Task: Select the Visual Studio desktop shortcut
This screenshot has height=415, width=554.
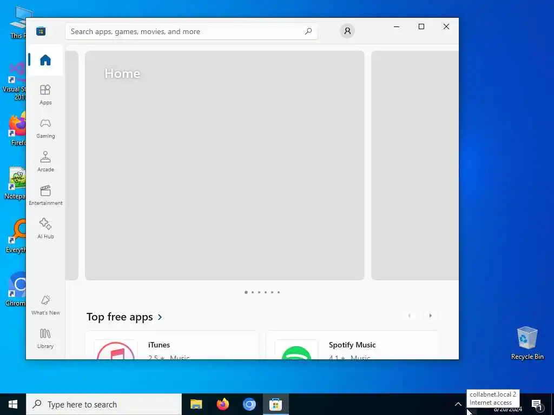Action: (x=14, y=81)
